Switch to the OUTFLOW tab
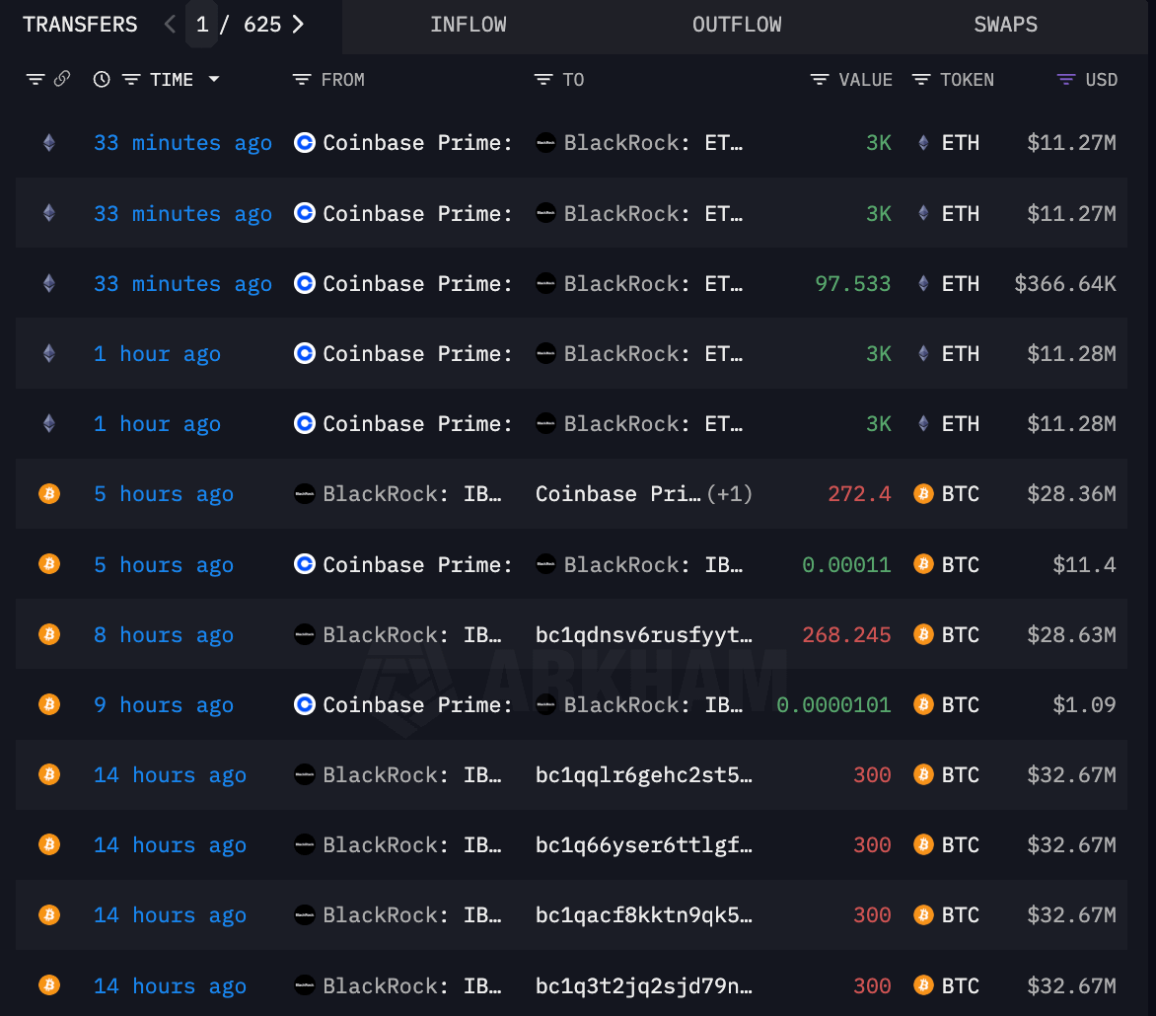This screenshot has height=1016, width=1156. (x=737, y=25)
